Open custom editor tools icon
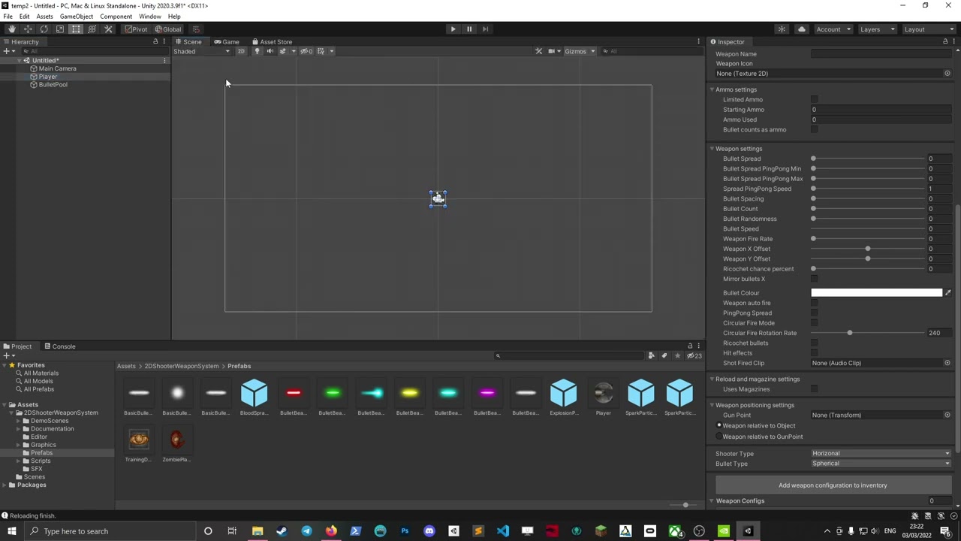Image resolution: width=961 pixels, height=541 pixels. click(x=108, y=29)
